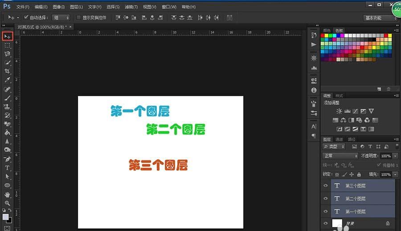
Task: Open the 滤镜(T) menu
Action: click(131, 7)
